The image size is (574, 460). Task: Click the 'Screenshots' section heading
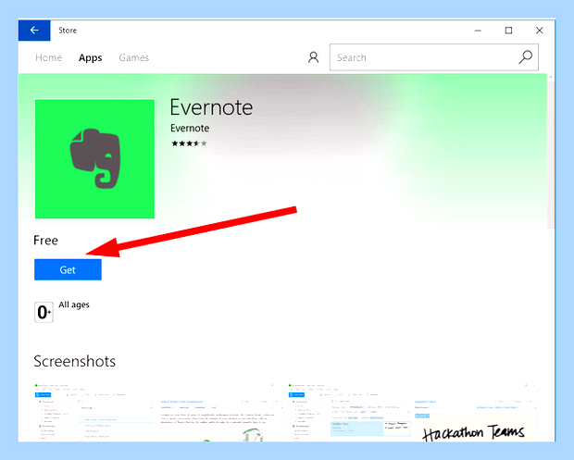click(x=75, y=361)
